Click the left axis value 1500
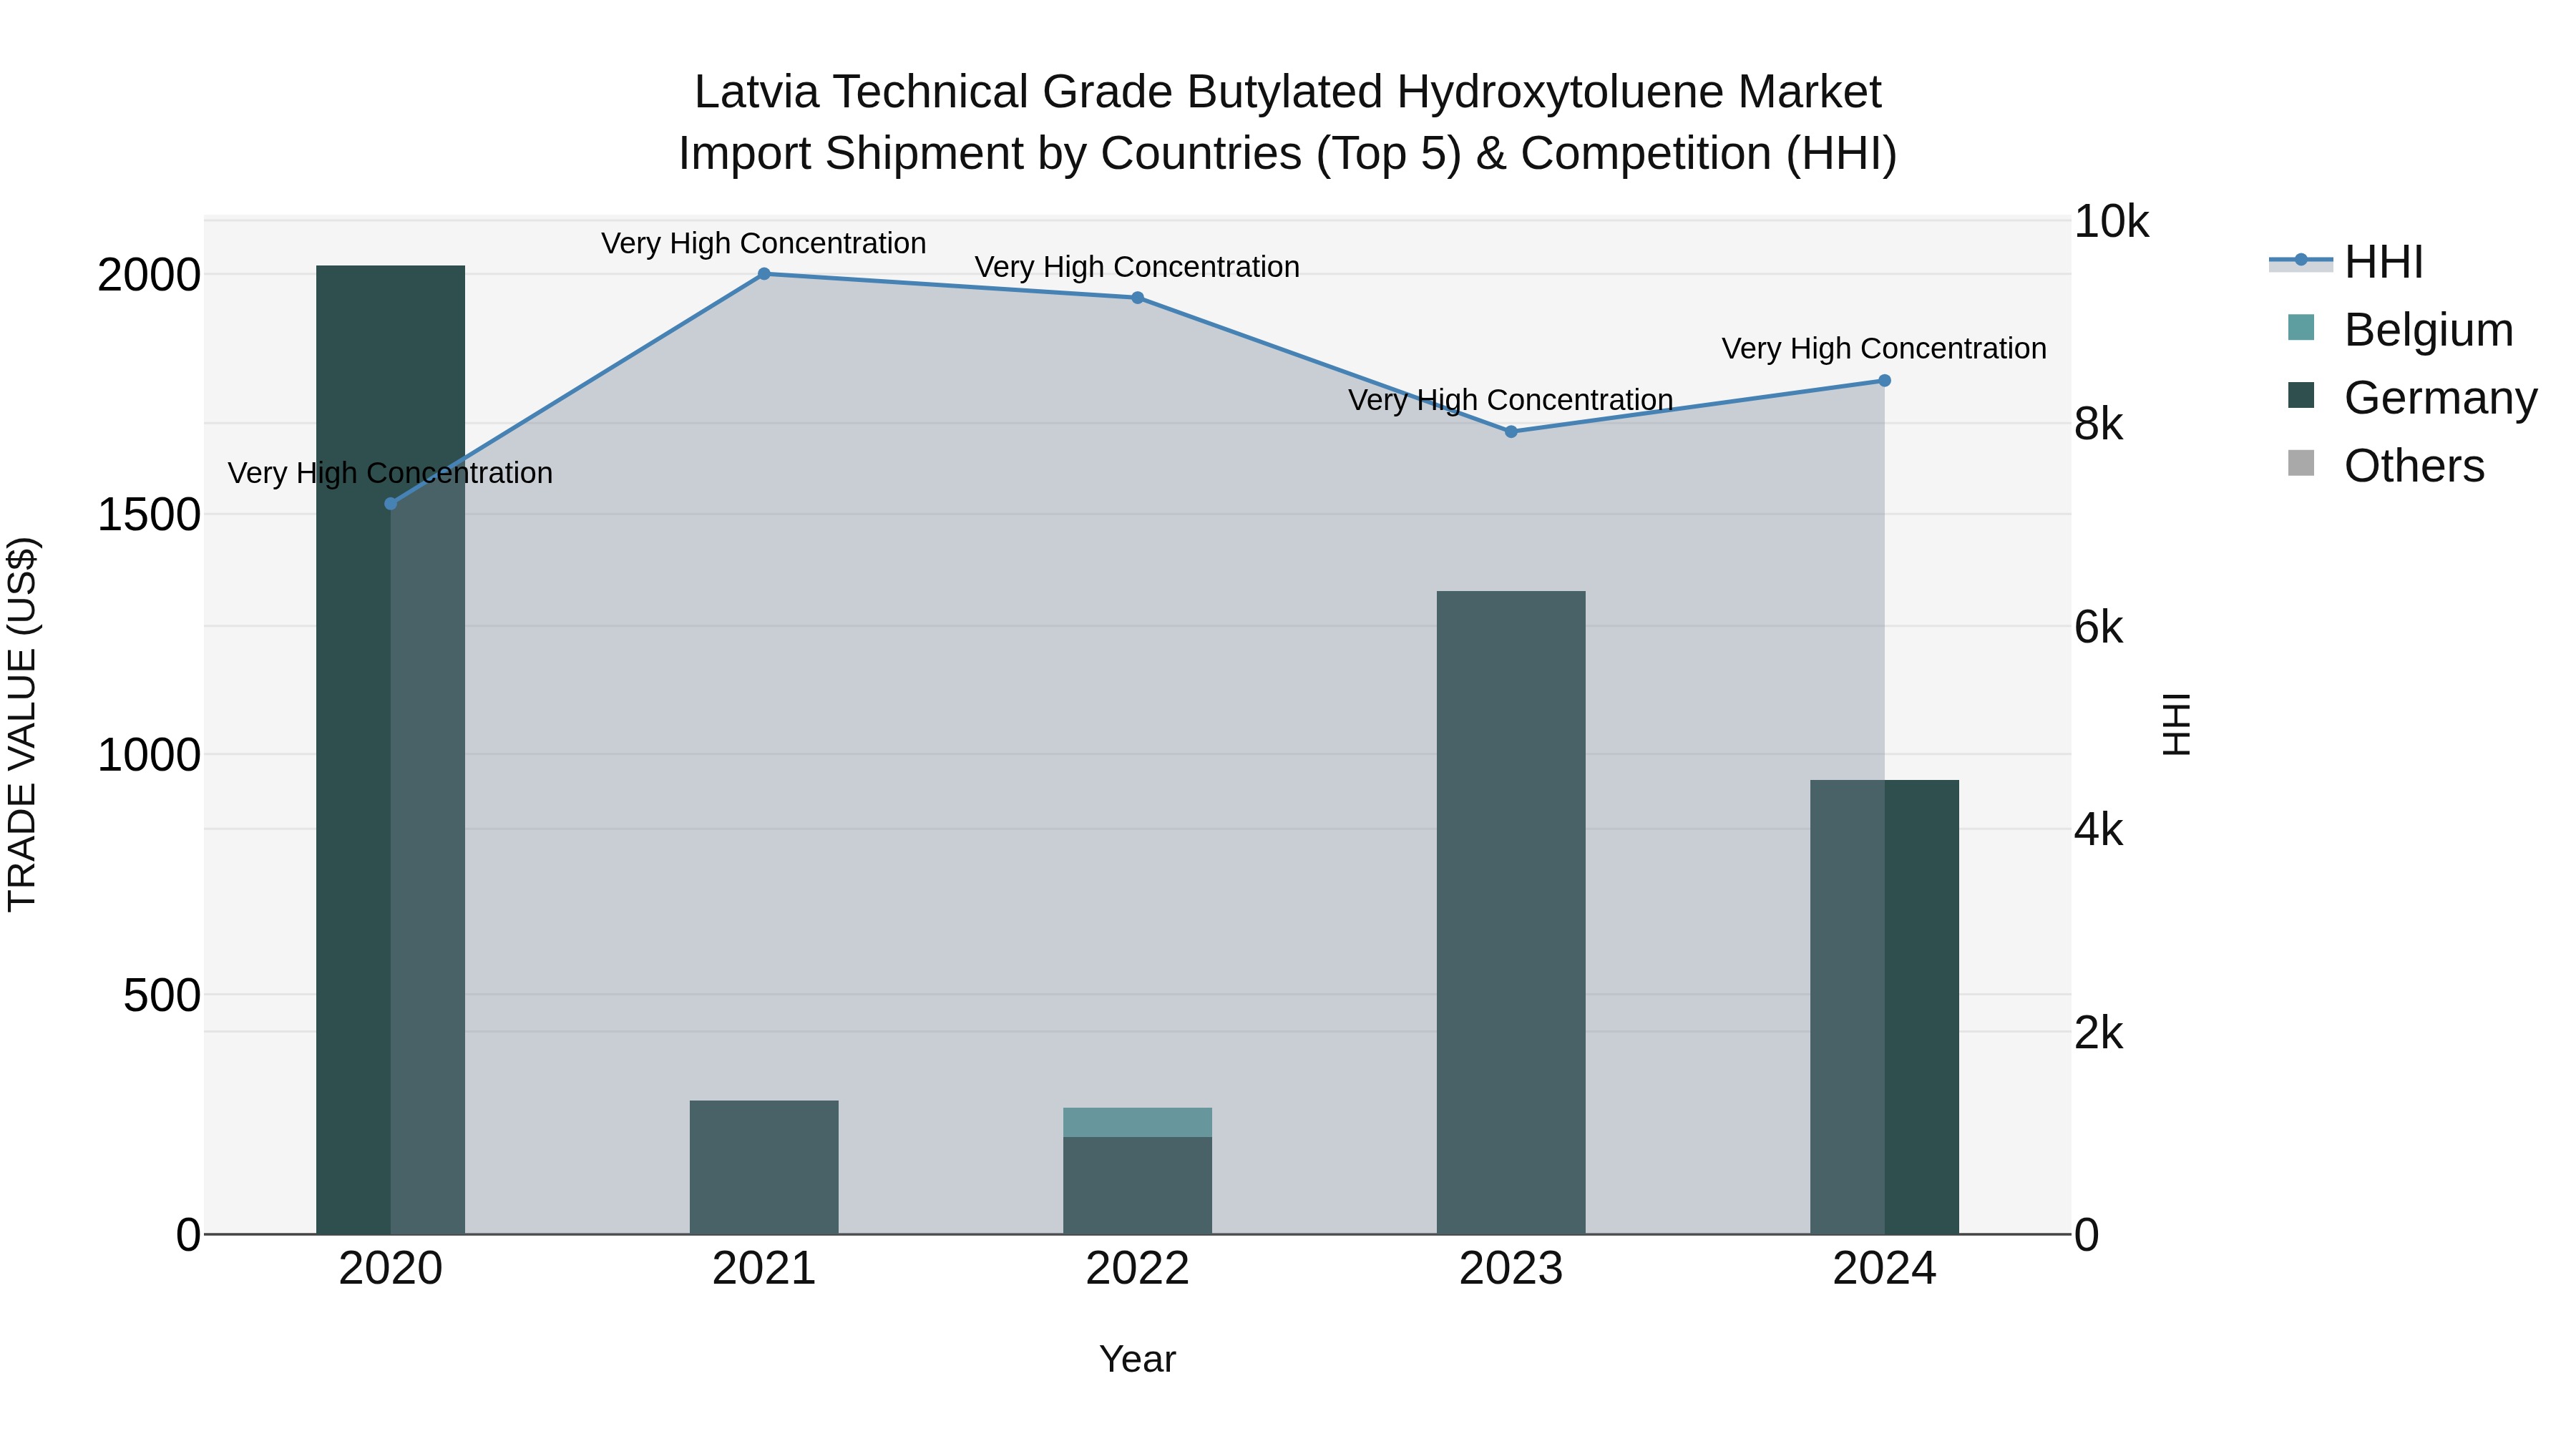The width and height of the screenshot is (2576, 1449). 149,515
